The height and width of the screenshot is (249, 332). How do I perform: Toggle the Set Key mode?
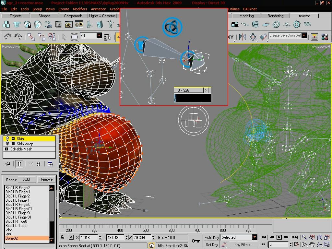[211, 245]
